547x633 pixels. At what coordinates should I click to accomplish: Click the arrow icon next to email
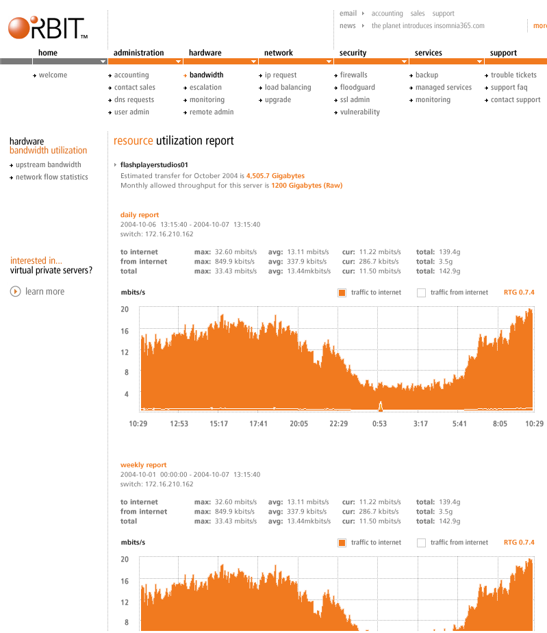tap(363, 13)
